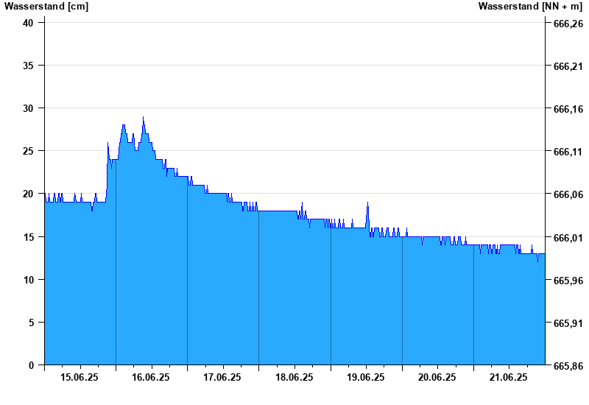Screen dimensions: 589x405
Task: Click the isolated spike above the 19.06.25 label
Action: click(x=367, y=203)
